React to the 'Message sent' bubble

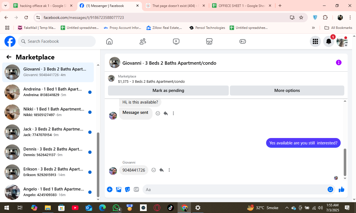pyautogui.click(x=158, y=113)
